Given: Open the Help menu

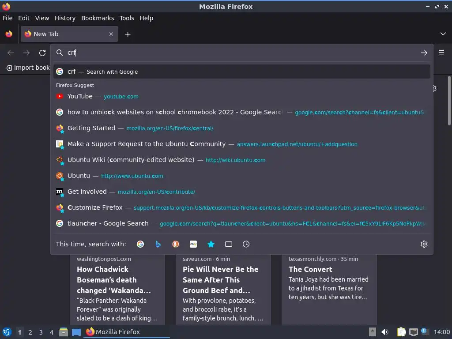Looking at the screenshot, I should (147, 18).
